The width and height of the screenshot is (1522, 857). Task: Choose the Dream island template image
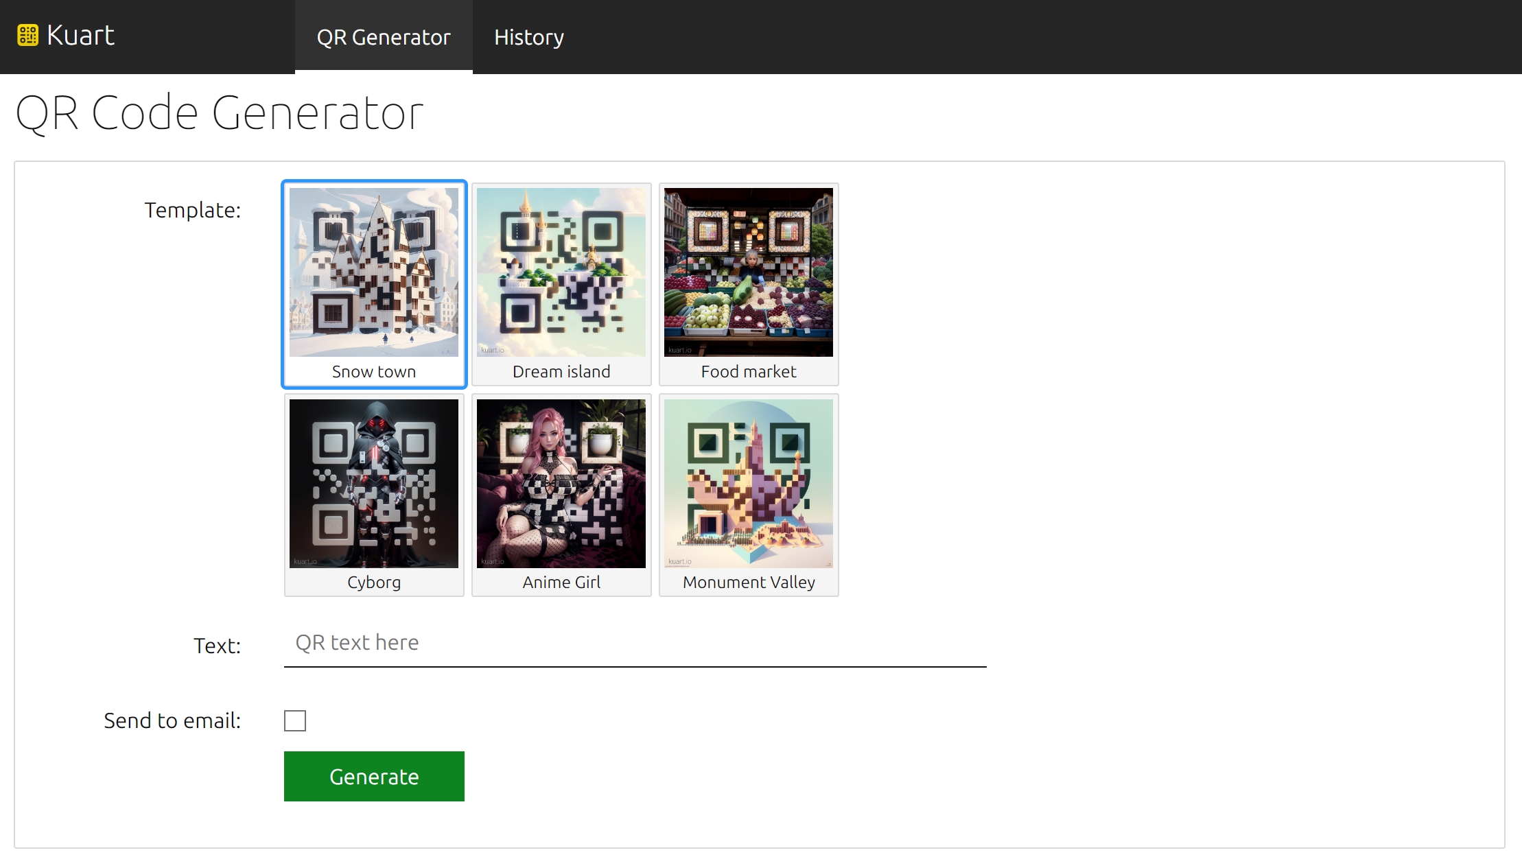tap(561, 272)
